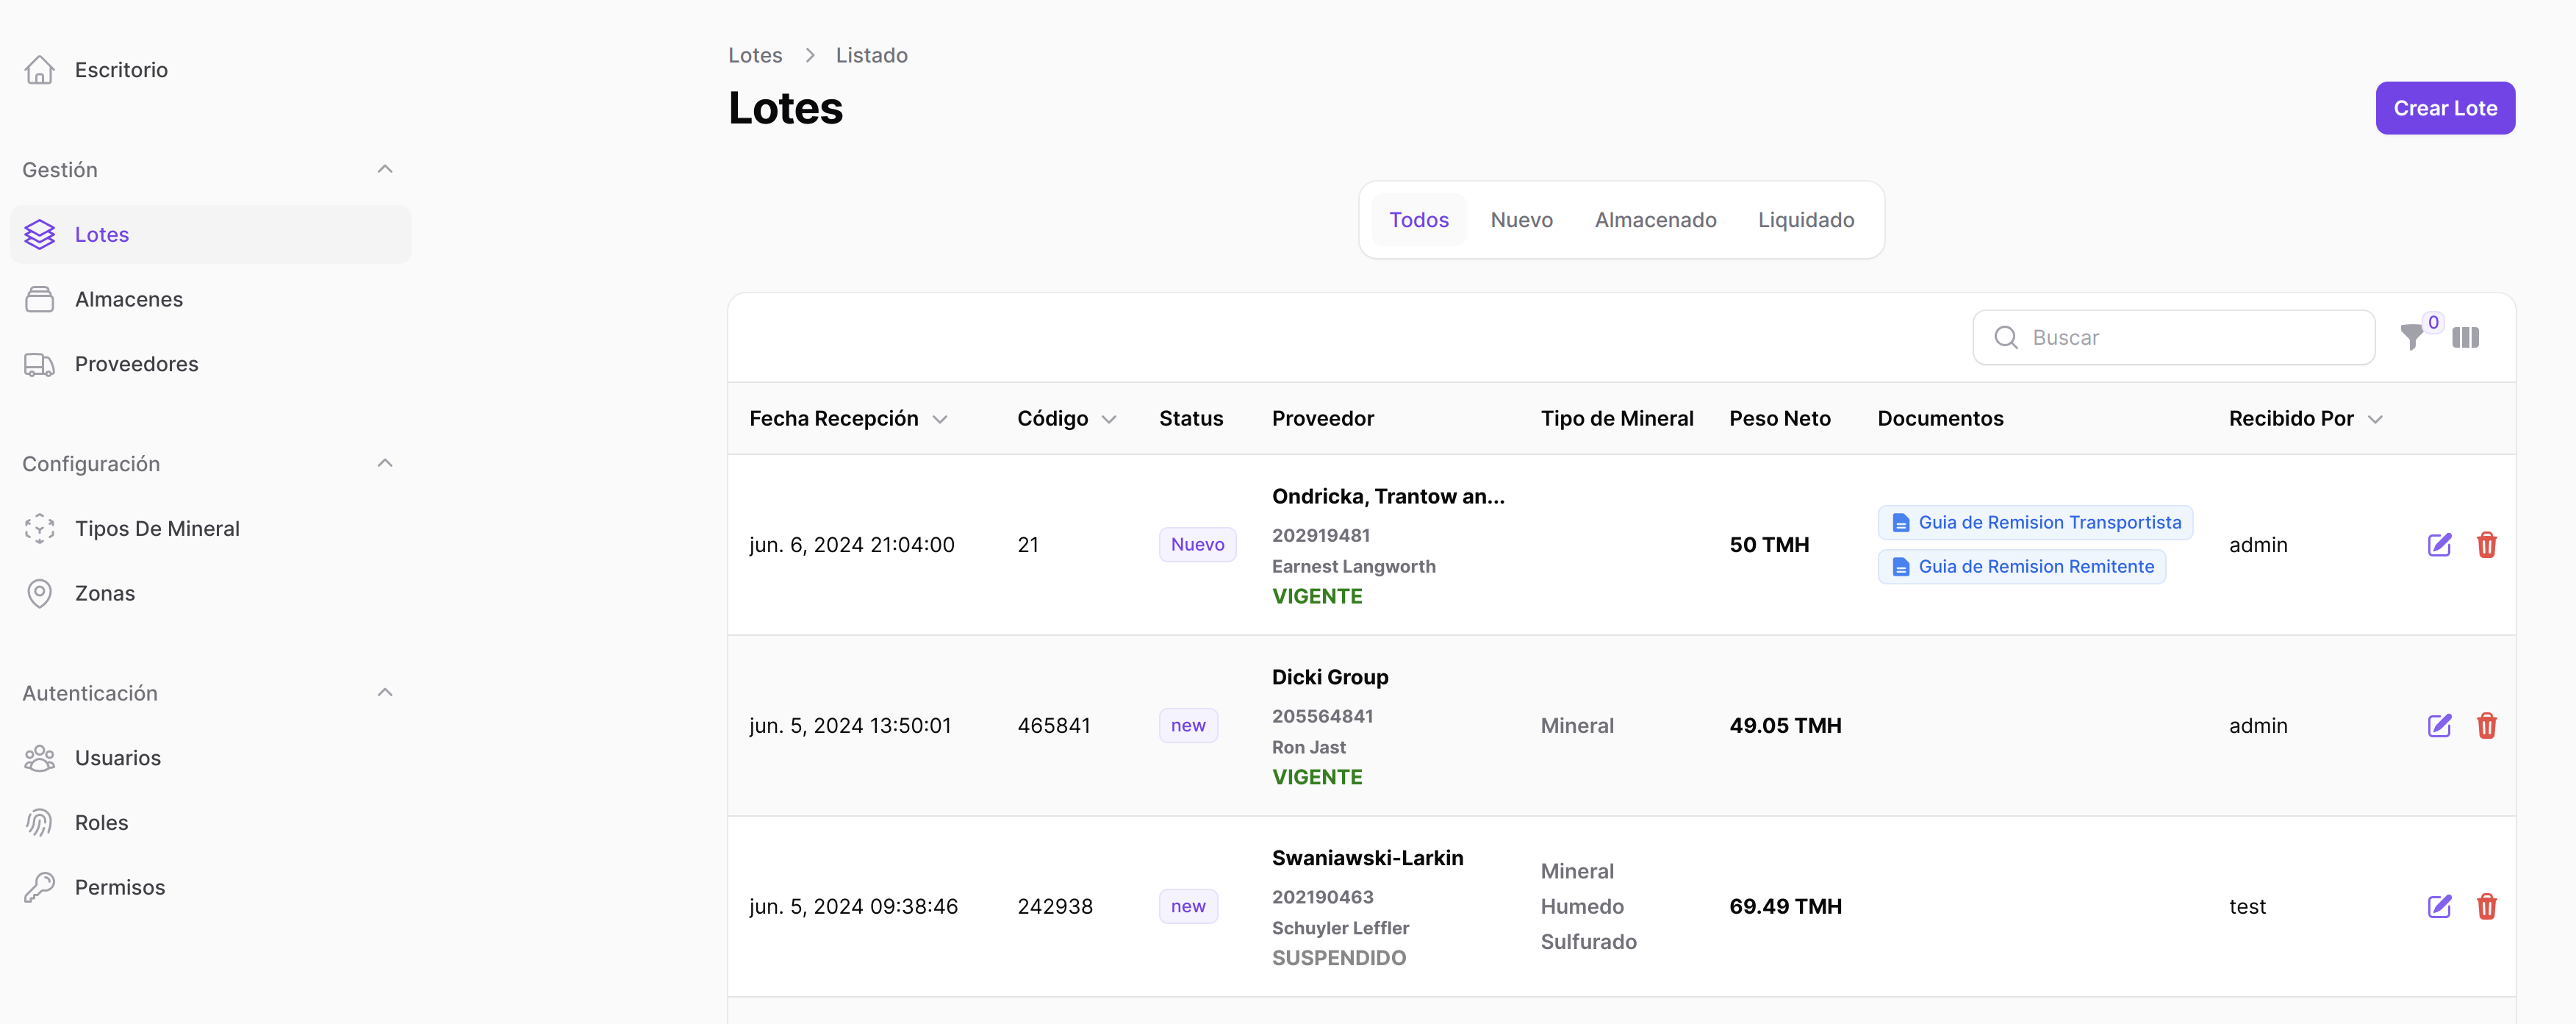Open Usuarios menu item
This screenshot has height=1024, width=2576.
coord(211,758)
